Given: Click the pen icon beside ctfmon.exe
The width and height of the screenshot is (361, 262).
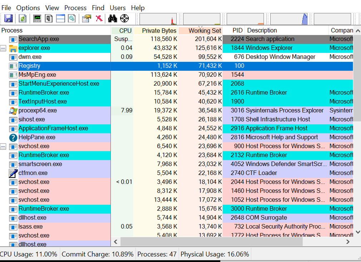Looking at the screenshot, I should pyautogui.click(x=13, y=173).
